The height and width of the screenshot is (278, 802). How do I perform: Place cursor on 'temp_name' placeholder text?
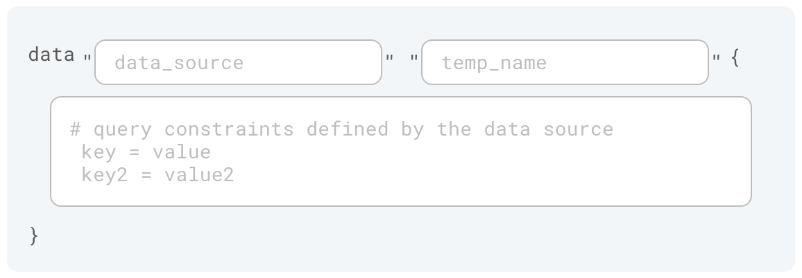click(x=494, y=63)
